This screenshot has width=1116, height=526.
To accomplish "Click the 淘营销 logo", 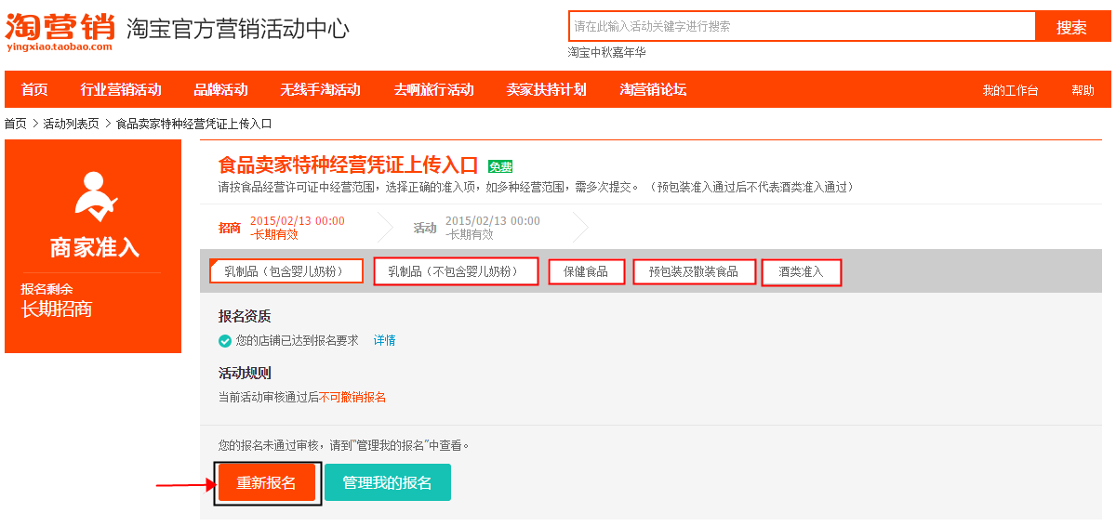I will (x=60, y=32).
